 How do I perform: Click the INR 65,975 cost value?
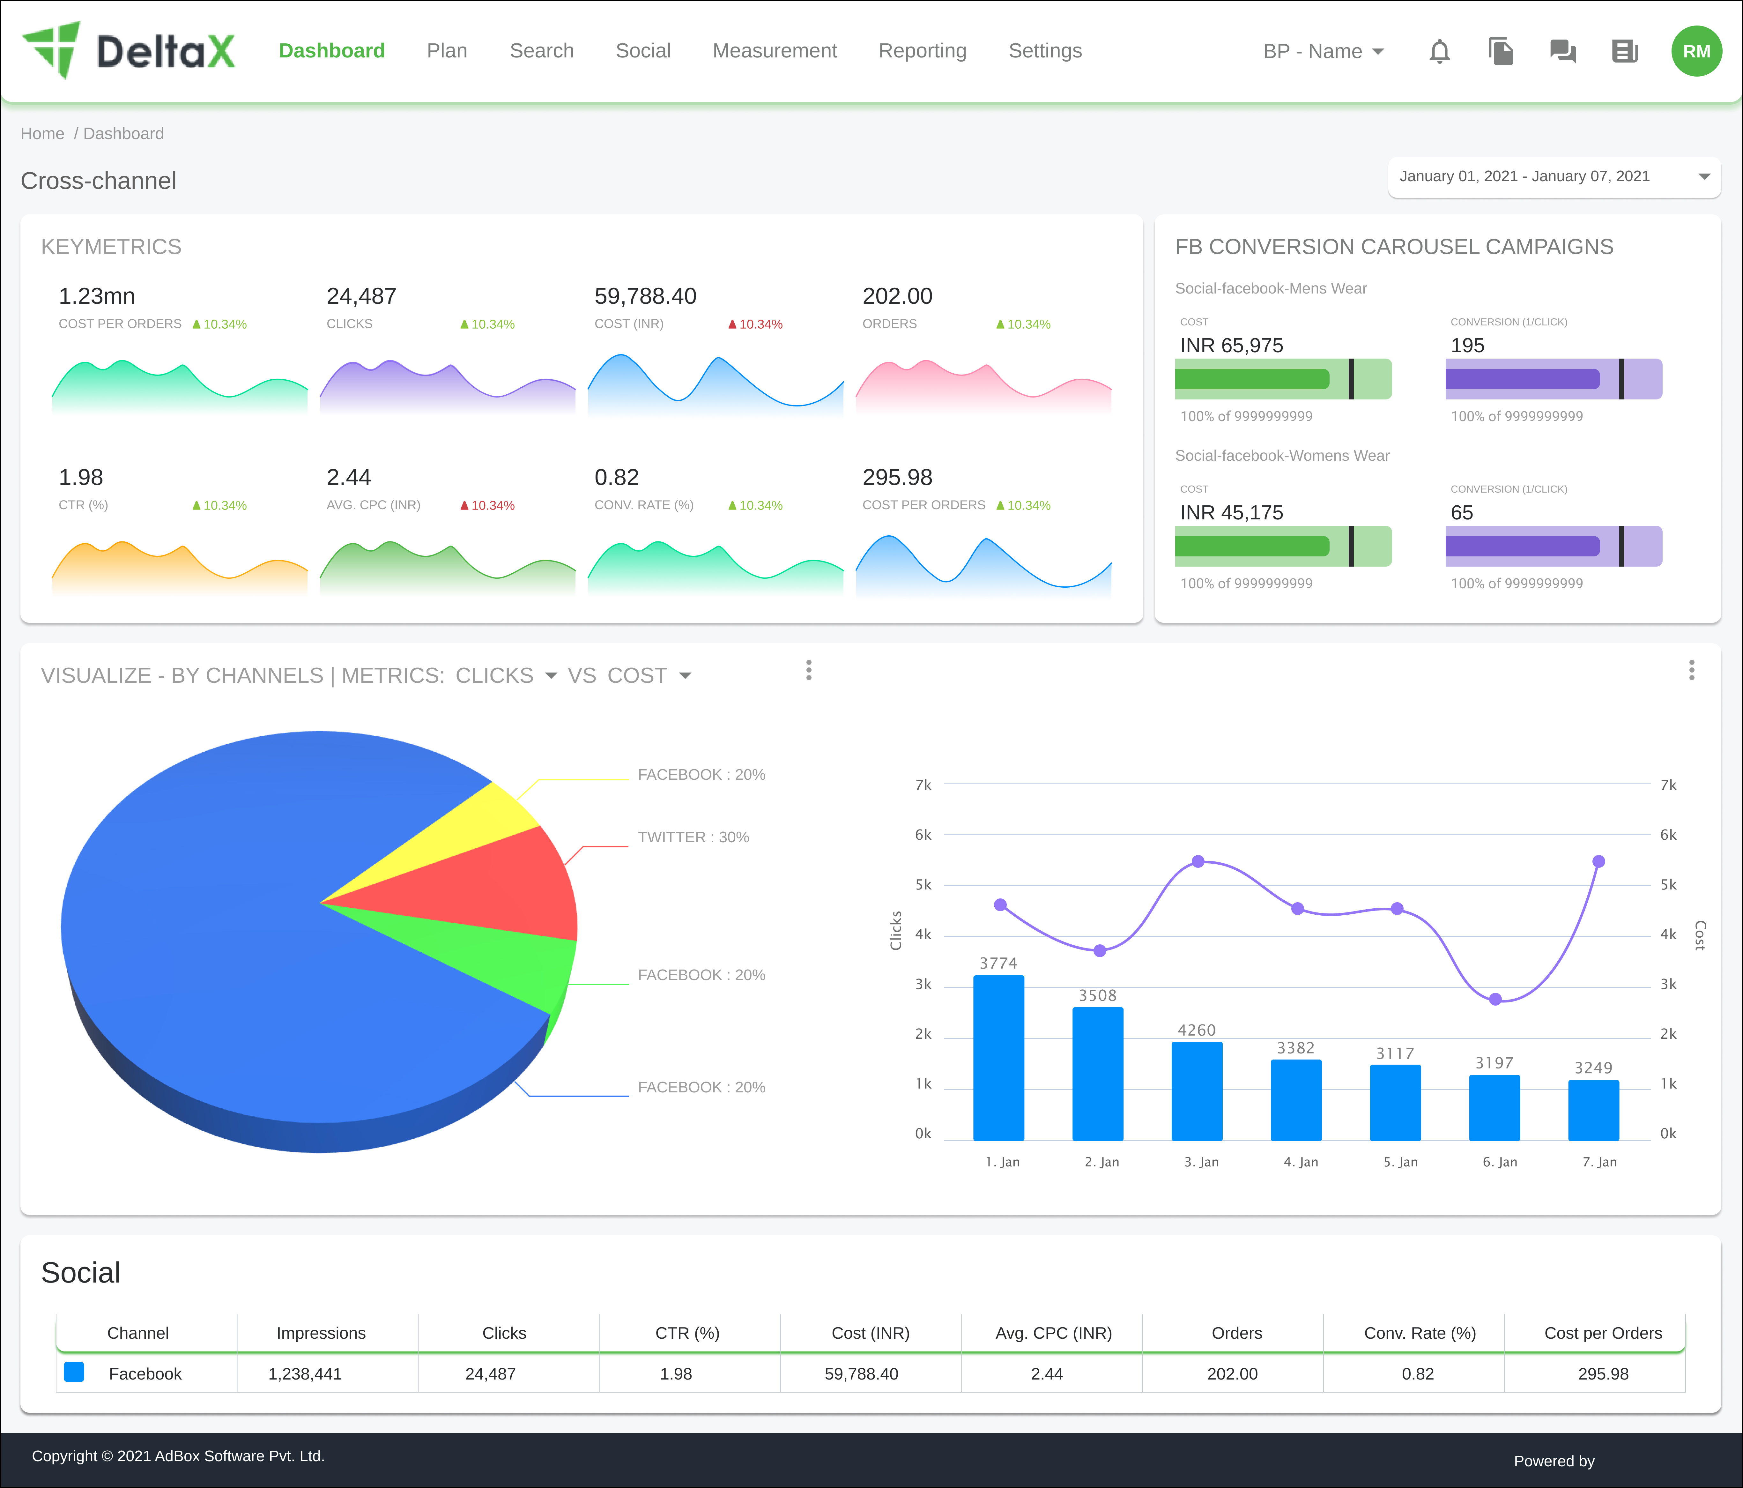click(1232, 346)
